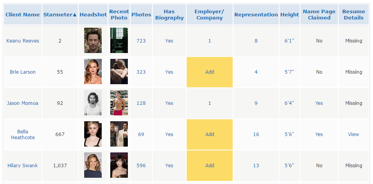The height and width of the screenshot is (184, 373).
Task: Sort by Height column header
Action: coord(289,15)
